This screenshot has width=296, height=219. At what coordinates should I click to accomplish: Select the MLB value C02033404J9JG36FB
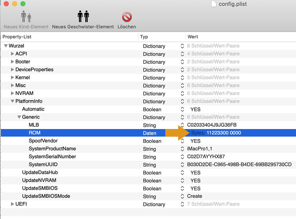[212, 125]
